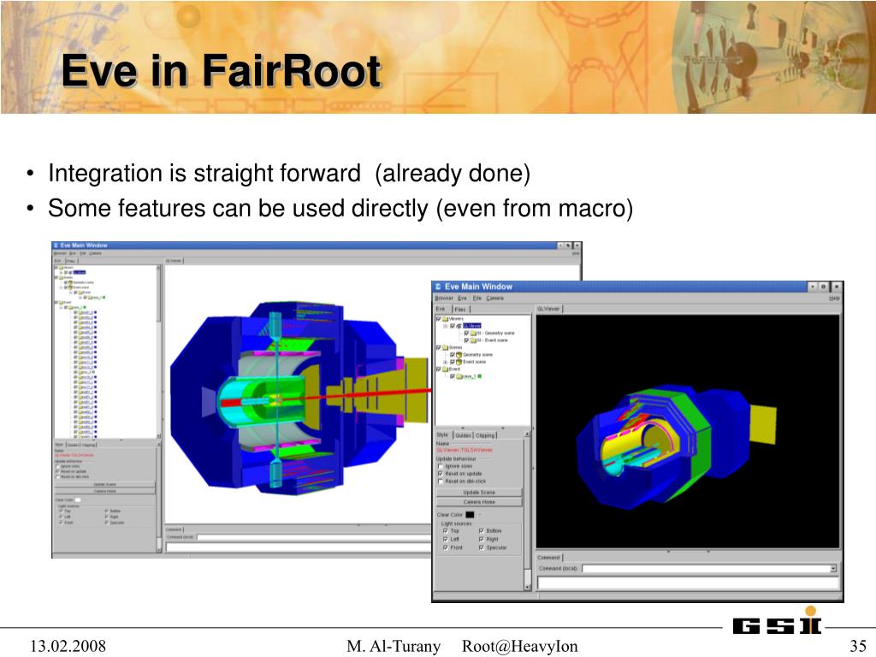The image size is (876, 657).
Task: Toggle the GLViewer checkbox in front window tree
Action: point(453,326)
